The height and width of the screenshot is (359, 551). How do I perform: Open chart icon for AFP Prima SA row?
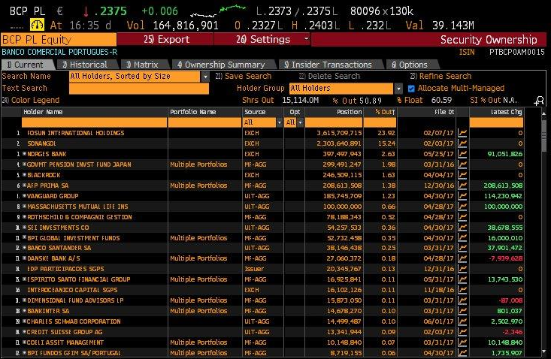tap(462, 186)
